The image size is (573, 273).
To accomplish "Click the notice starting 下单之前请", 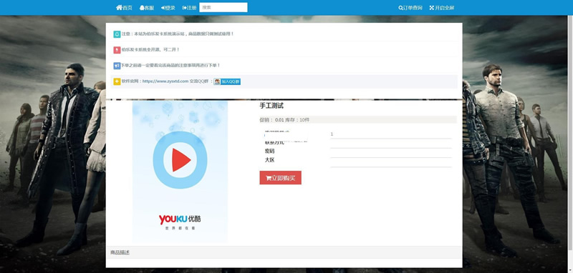I will click(170, 65).
